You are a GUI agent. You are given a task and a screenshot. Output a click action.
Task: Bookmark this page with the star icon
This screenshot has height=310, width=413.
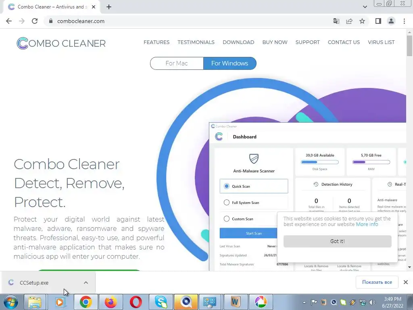[x=362, y=21]
